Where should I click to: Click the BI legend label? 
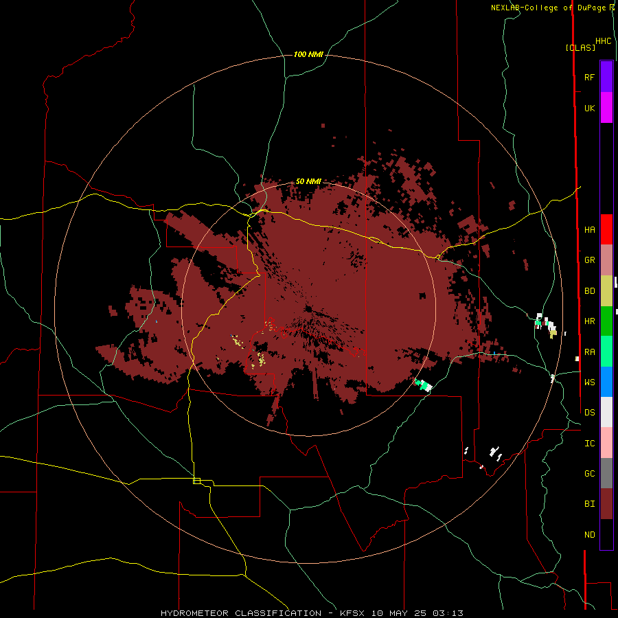[590, 504]
